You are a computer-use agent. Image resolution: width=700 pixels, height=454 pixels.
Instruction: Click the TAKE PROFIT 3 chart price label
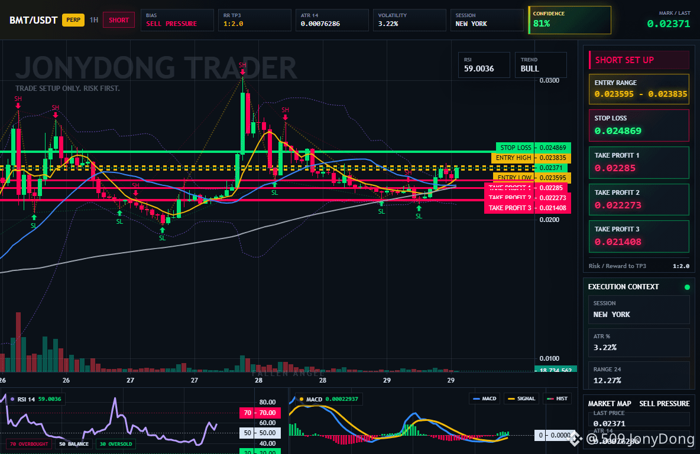tap(527, 208)
